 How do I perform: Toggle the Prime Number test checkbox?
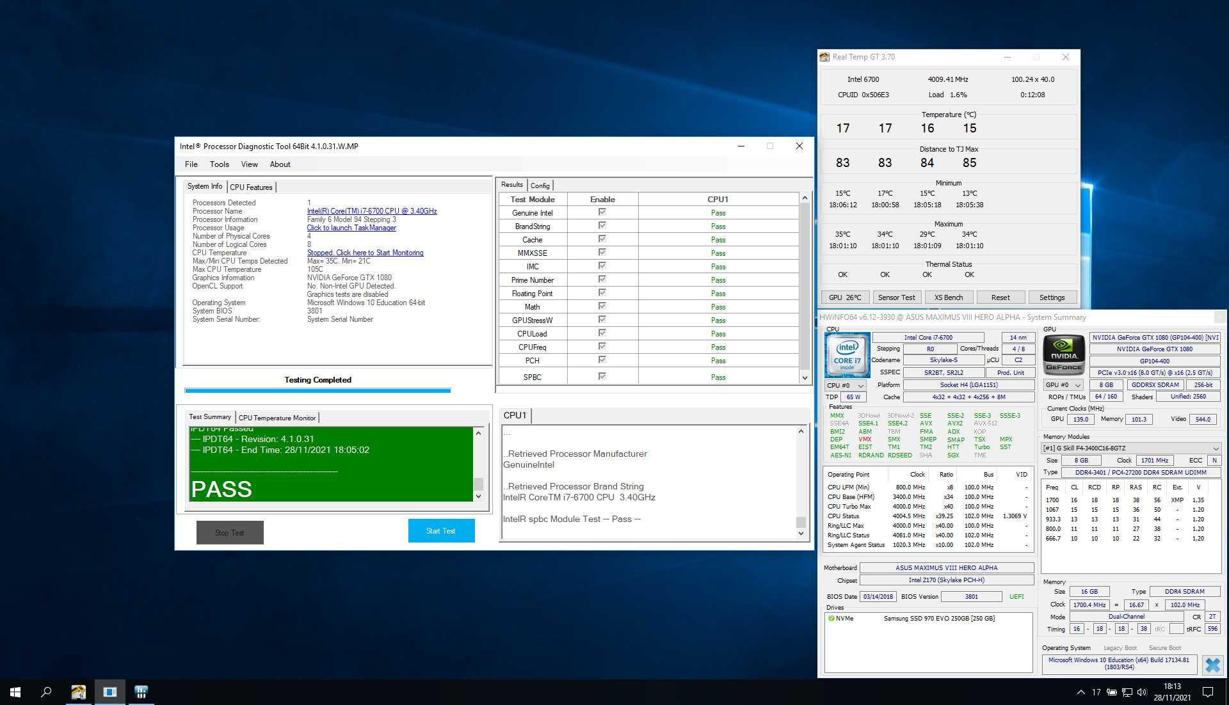click(x=602, y=279)
